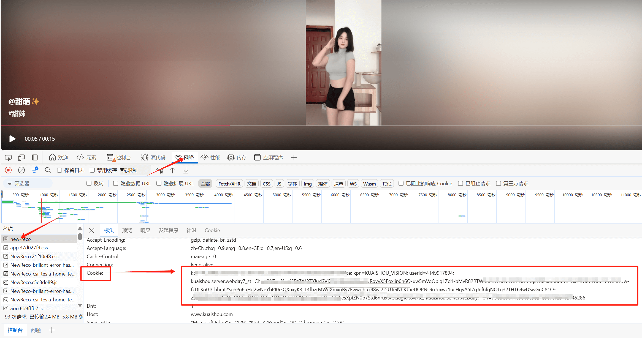Filter requests by Img
This screenshot has width=642, height=338.
coord(308,184)
